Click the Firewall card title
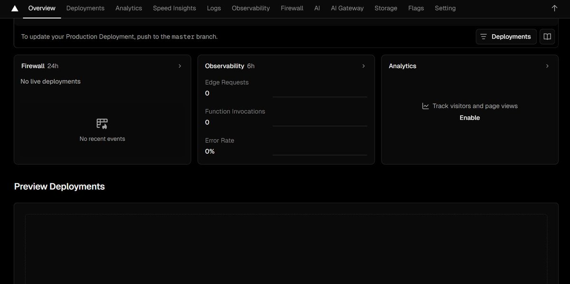 click(x=33, y=66)
